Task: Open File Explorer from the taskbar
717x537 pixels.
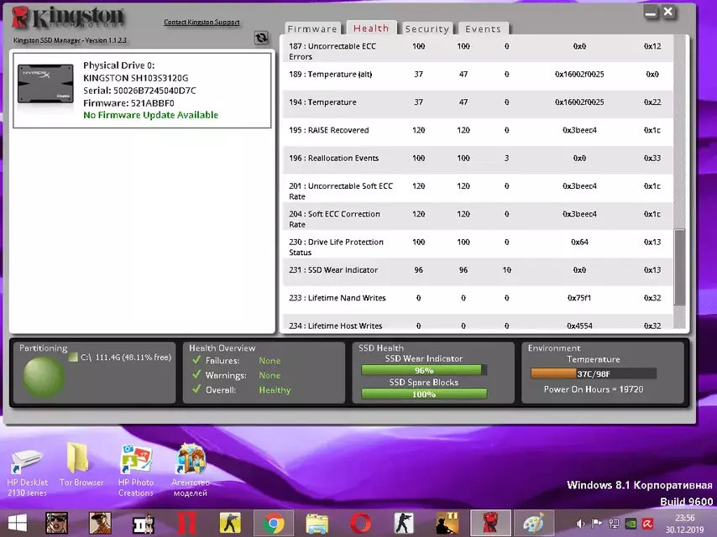Action: 317,524
